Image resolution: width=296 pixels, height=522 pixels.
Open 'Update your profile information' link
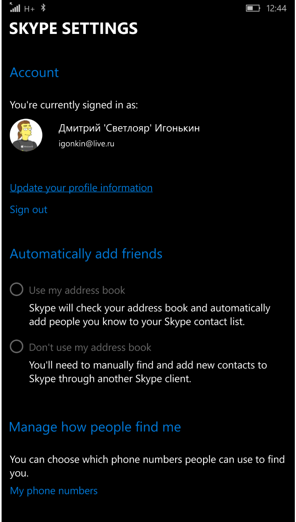tap(81, 188)
